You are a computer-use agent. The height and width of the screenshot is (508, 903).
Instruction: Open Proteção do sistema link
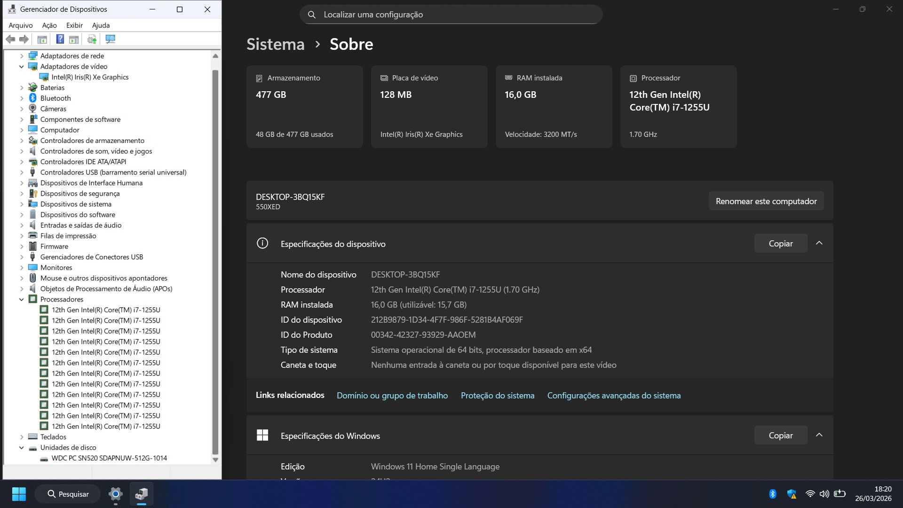tap(498, 396)
